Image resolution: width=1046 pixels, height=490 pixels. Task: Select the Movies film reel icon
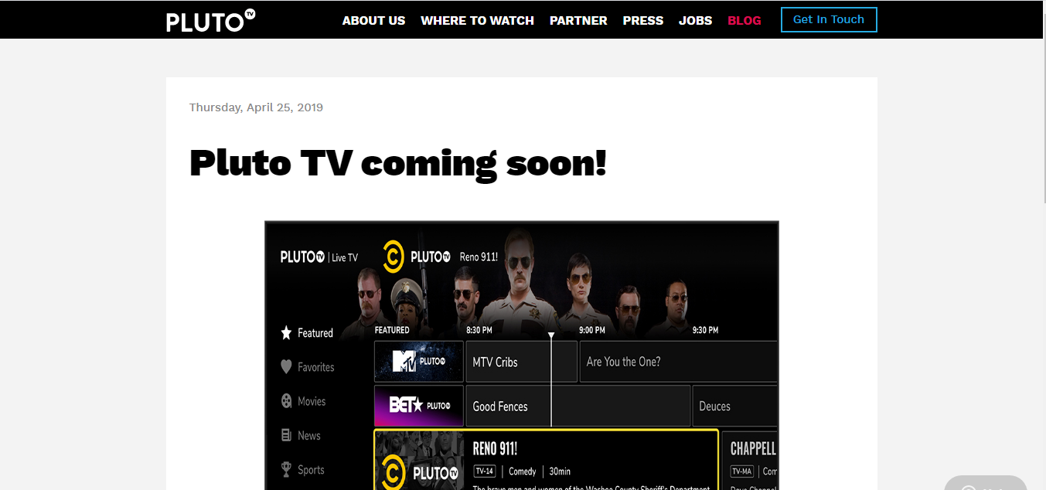pyautogui.click(x=286, y=401)
